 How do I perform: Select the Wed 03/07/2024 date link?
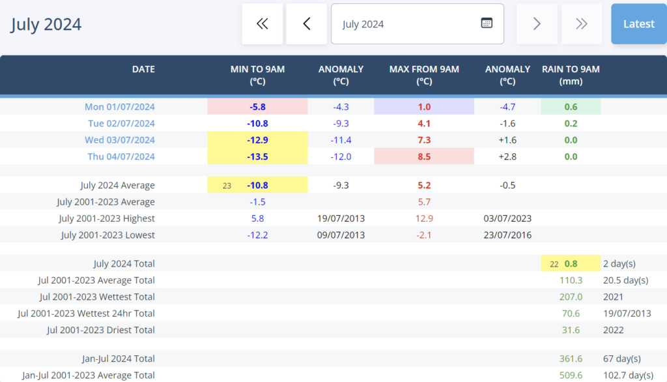tap(120, 140)
